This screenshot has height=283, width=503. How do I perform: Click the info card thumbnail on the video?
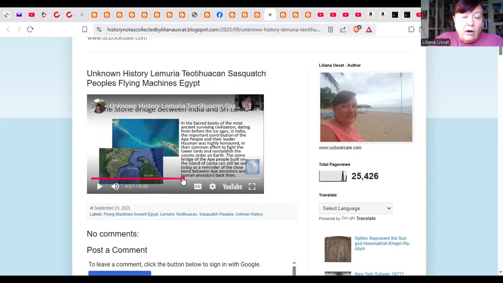pyautogui.click(x=252, y=166)
